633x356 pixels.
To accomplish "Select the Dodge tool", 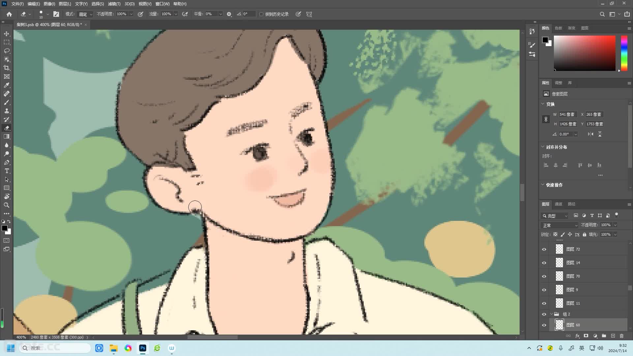I will (7, 154).
